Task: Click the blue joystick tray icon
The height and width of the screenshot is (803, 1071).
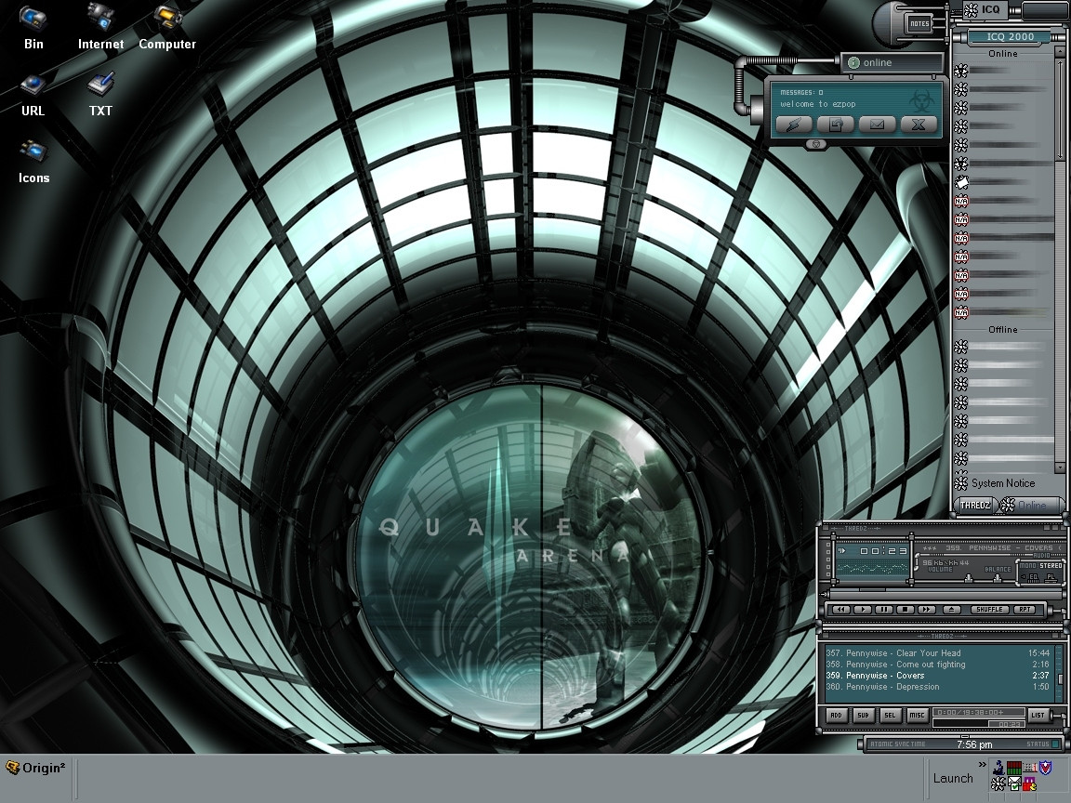Action: tap(998, 769)
